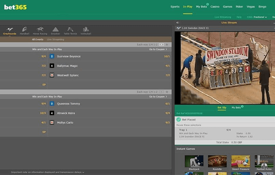Go to the Casino section
Screen dimensions: 275x175
(215, 7)
